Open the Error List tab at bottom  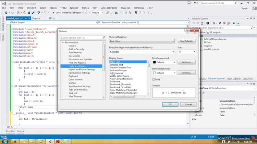(10, 131)
